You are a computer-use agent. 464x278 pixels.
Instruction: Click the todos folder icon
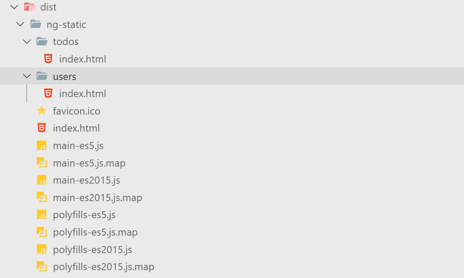(42, 42)
